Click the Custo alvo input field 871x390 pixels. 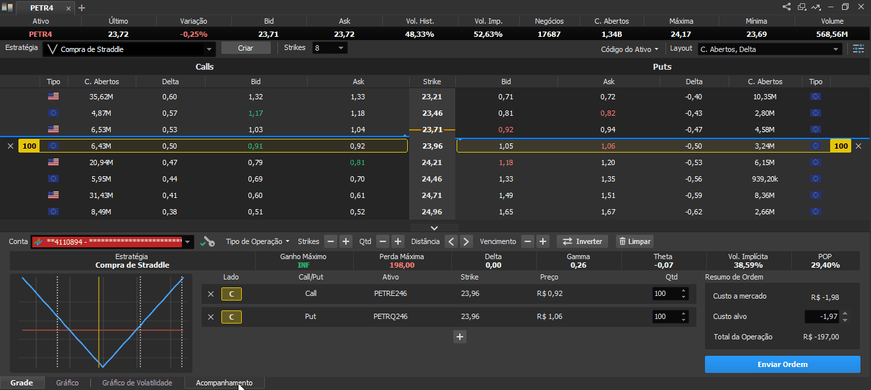tap(822, 317)
